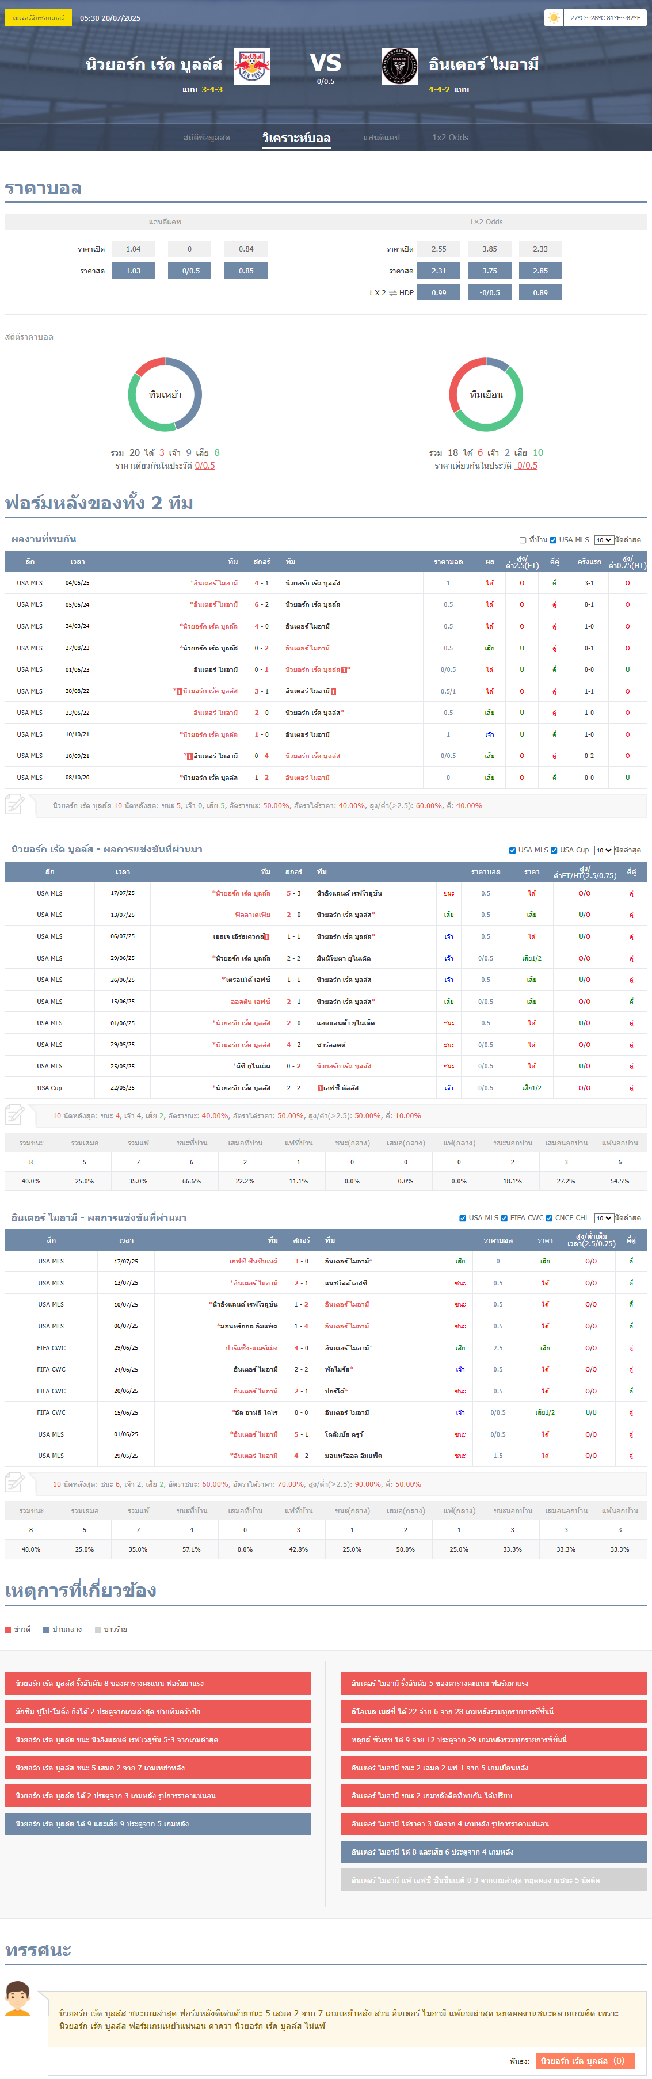
Task: Click 17/07/25 Red Bulls score 5 - 3
Action: coord(293,893)
